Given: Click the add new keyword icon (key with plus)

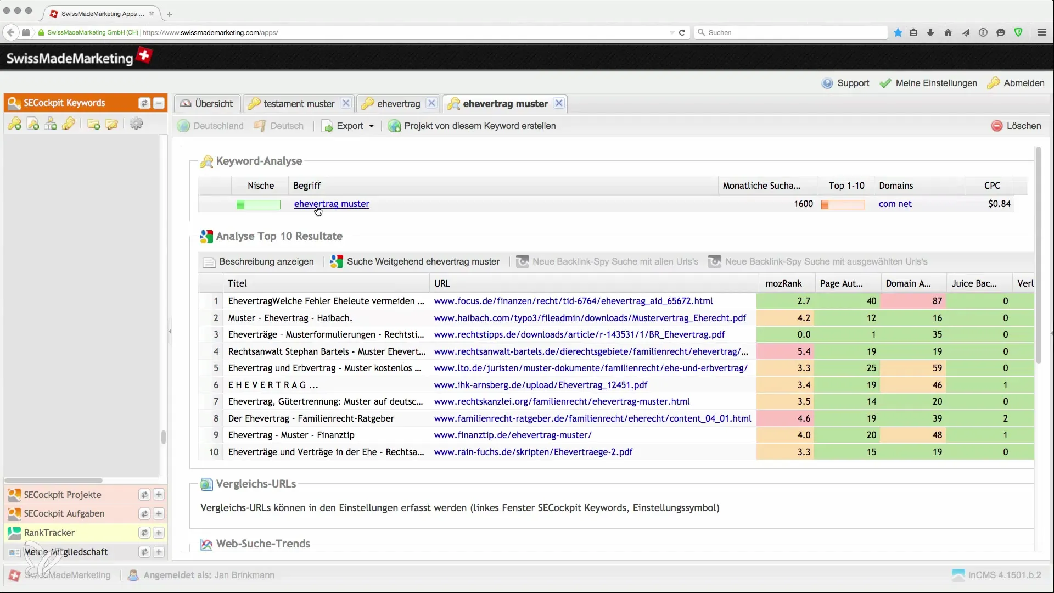Looking at the screenshot, I should [x=15, y=124].
